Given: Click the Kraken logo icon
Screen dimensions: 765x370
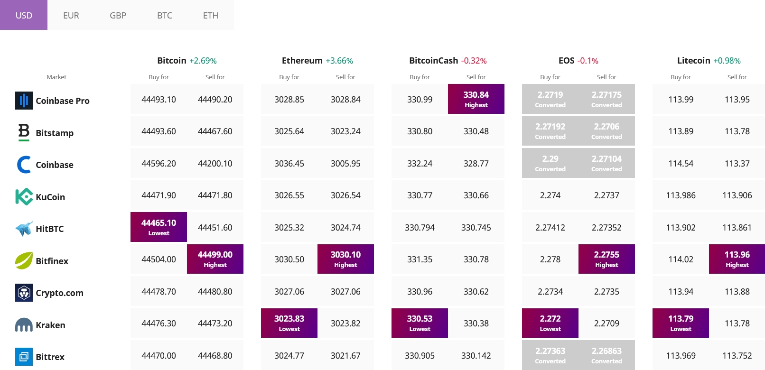Looking at the screenshot, I should coord(24,325).
